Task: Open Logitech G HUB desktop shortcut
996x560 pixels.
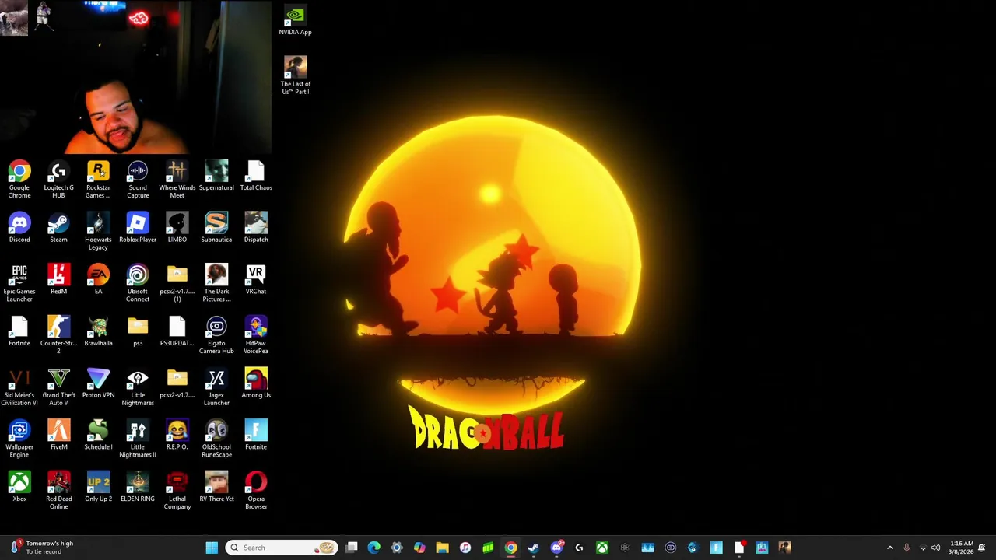Action: (x=58, y=179)
